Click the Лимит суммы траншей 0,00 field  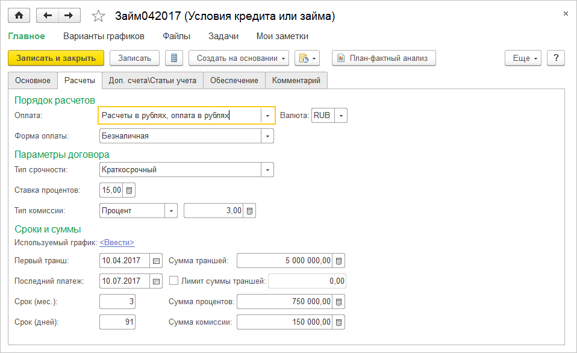[307, 281]
